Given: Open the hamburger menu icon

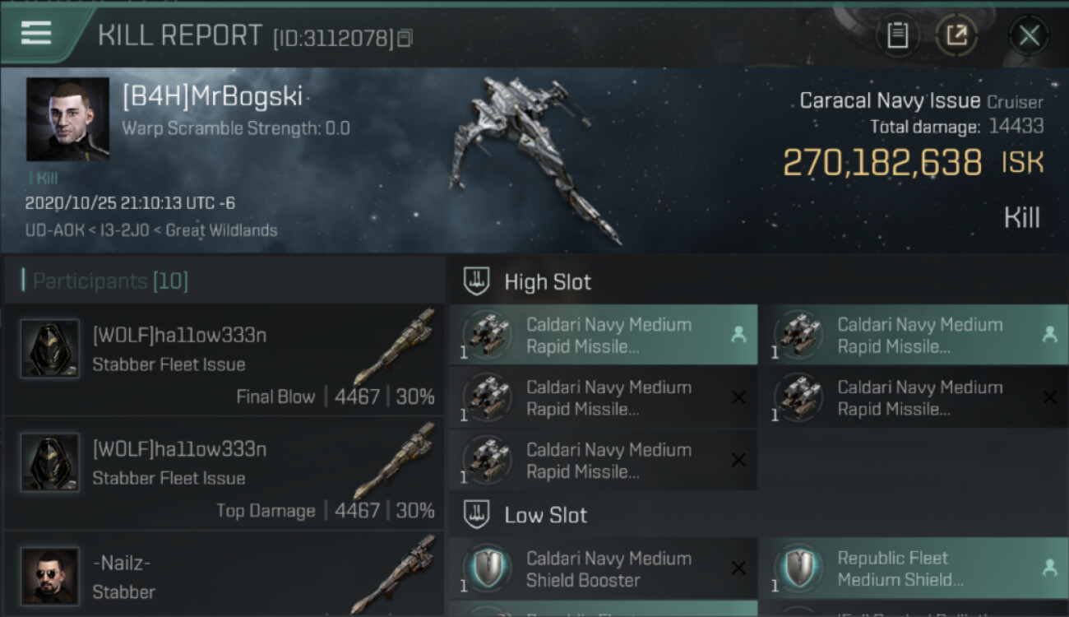Looking at the screenshot, I should click(x=36, y=34).
